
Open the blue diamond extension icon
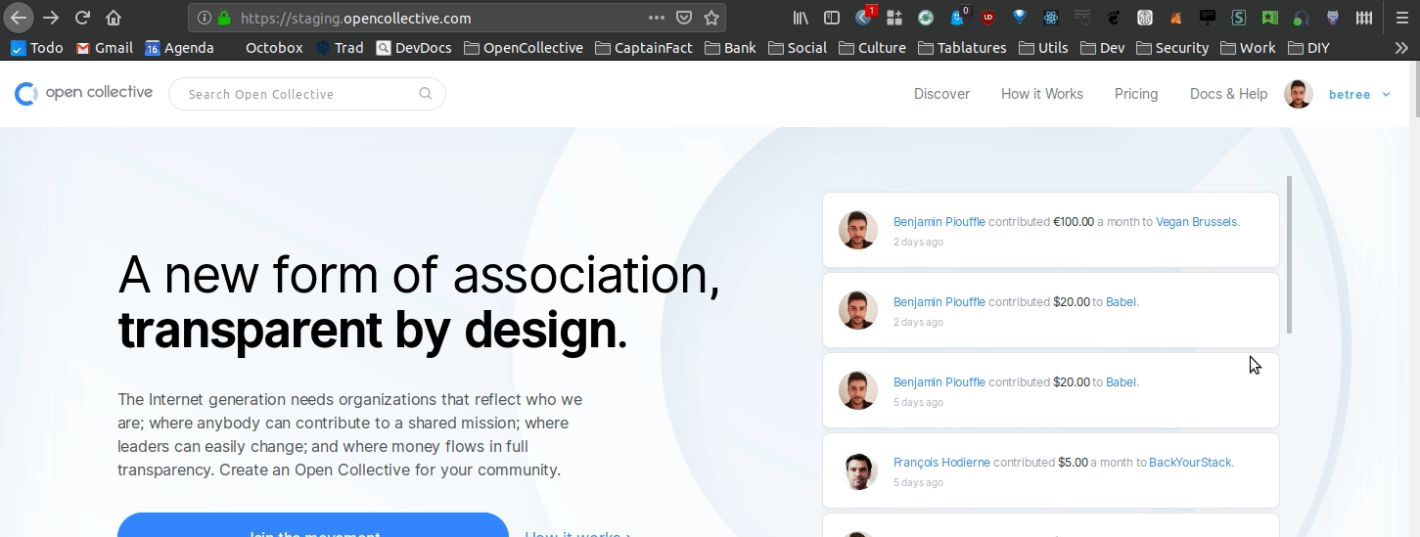pyautogui.click(x=1020, y=18)
